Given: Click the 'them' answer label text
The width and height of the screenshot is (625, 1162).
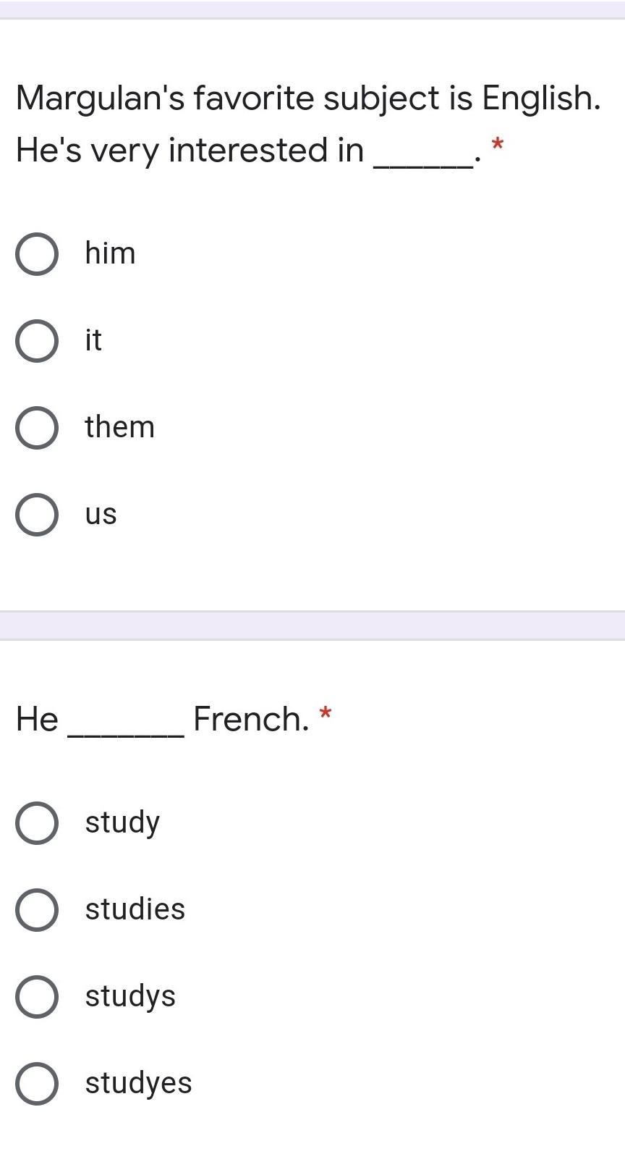Looking at the screenshot, I should click(x=119, y=427).
